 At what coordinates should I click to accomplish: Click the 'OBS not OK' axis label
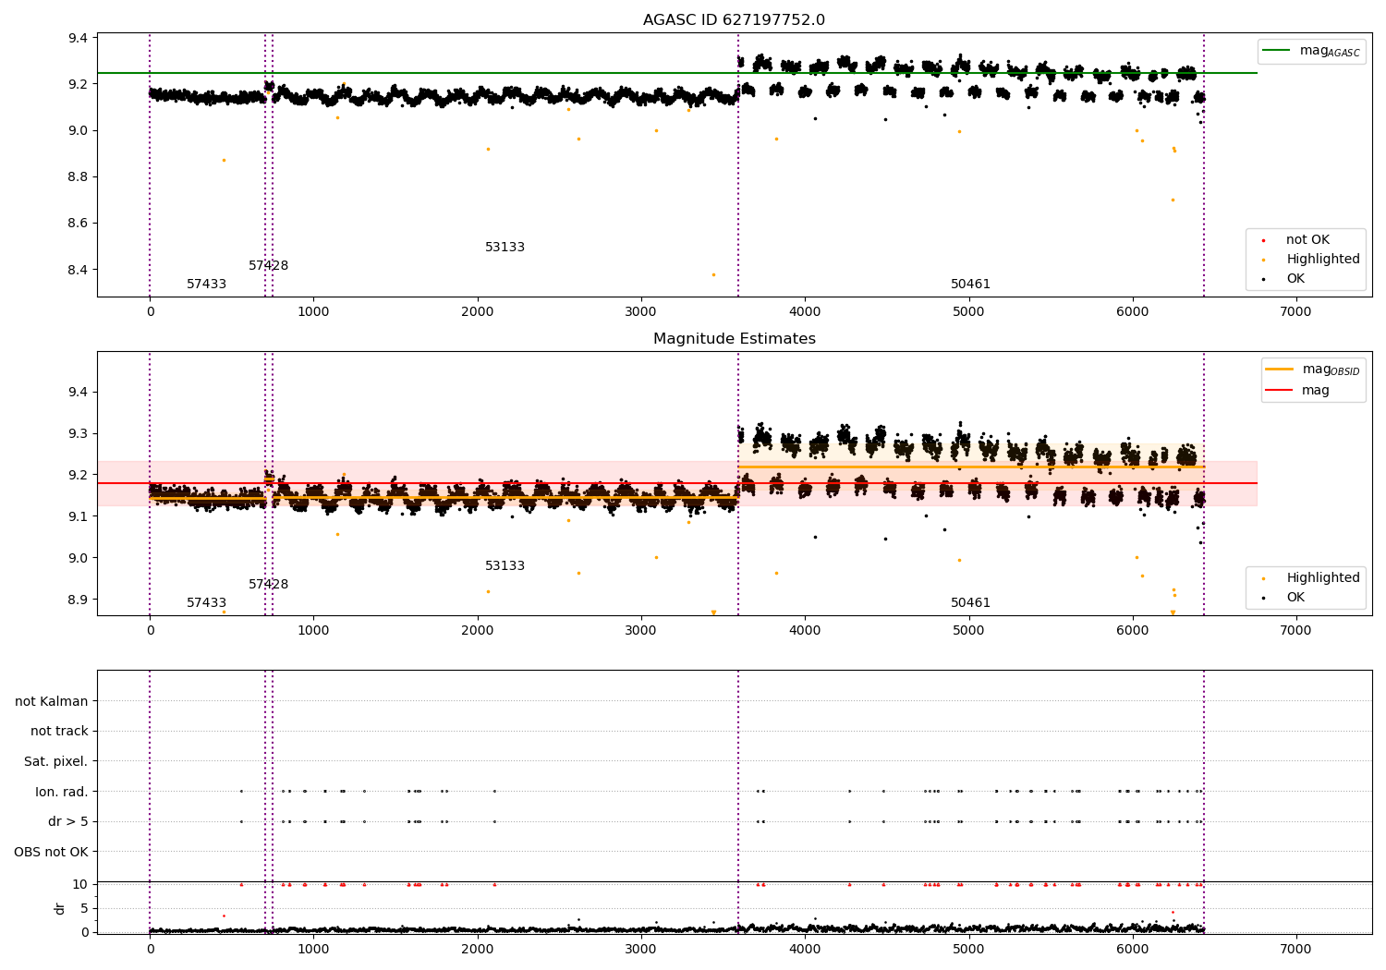click(x=51, y=852)
